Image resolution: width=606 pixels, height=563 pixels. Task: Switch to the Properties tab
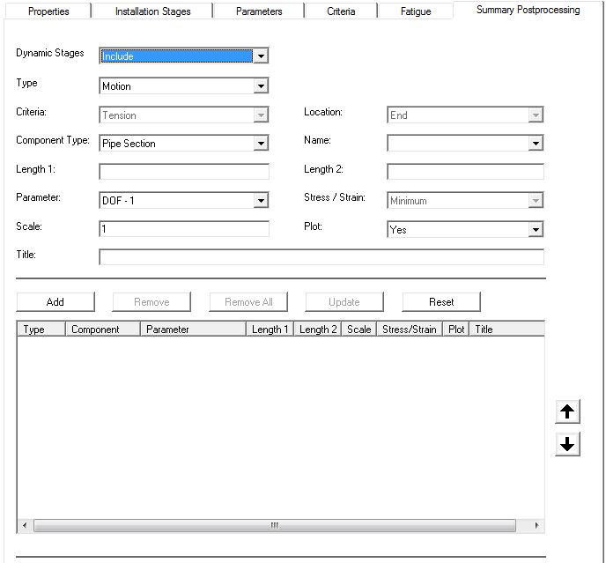[48, 11]
